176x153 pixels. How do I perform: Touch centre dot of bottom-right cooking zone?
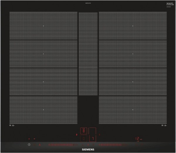tap(133, 110)
